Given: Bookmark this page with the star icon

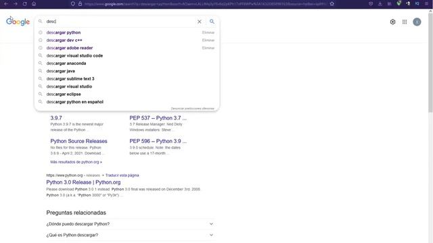Looking at the screenshot, I should 332,4.
